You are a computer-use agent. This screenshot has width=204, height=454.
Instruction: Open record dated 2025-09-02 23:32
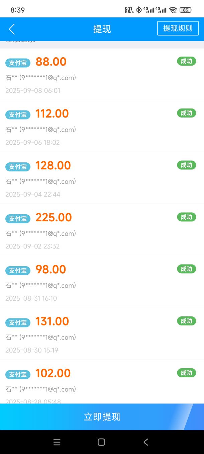coord(102,230)
